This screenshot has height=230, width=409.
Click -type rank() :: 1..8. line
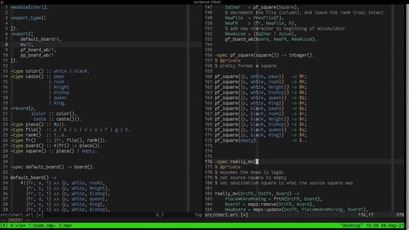tap(38, 135)
